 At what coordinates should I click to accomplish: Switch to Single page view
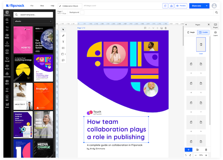pos(191,32)
